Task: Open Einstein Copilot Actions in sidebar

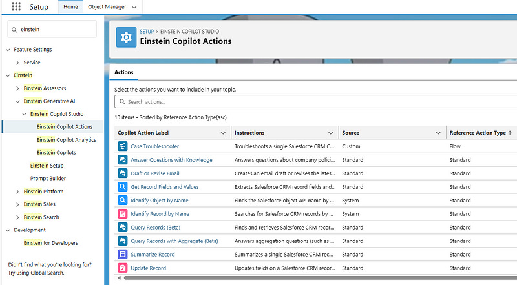Action: tap(65, 127)
